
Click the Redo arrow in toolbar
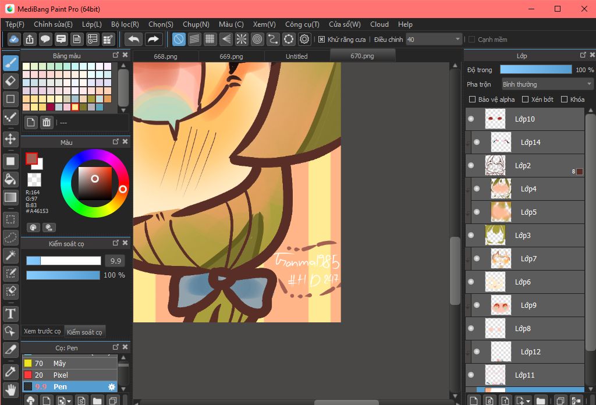click(153, 39)
